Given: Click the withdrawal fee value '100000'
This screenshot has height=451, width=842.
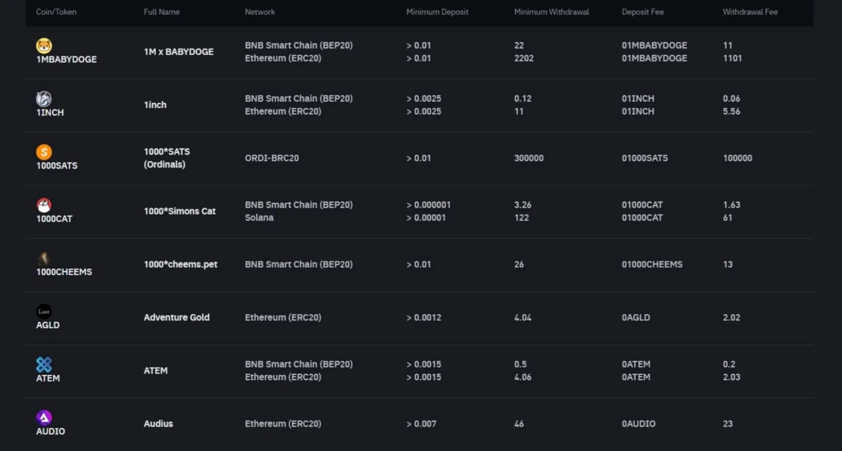Looking at the screenshot, I should 738,158.
